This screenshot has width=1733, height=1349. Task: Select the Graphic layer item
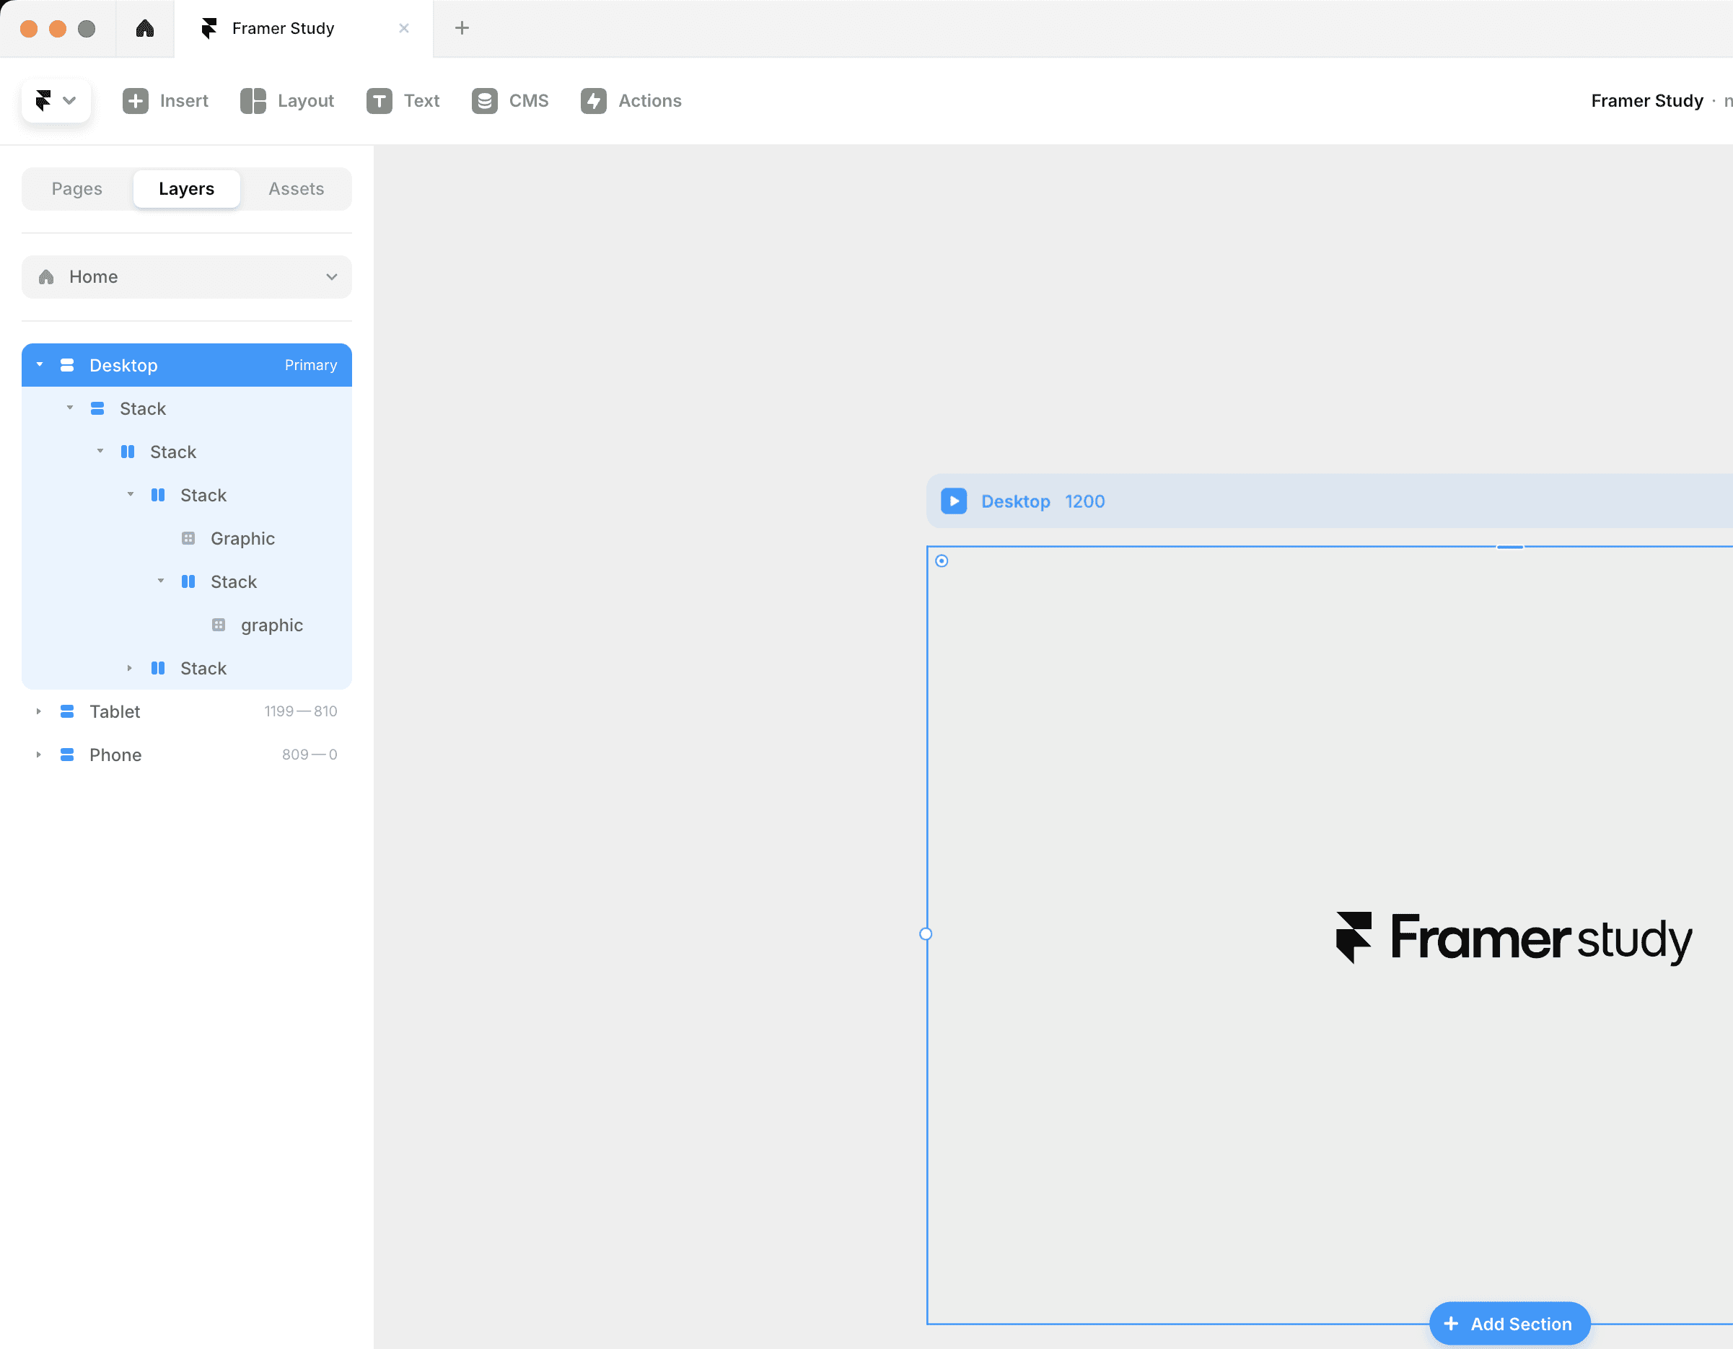pyautogui.click(x=242, y=538)
